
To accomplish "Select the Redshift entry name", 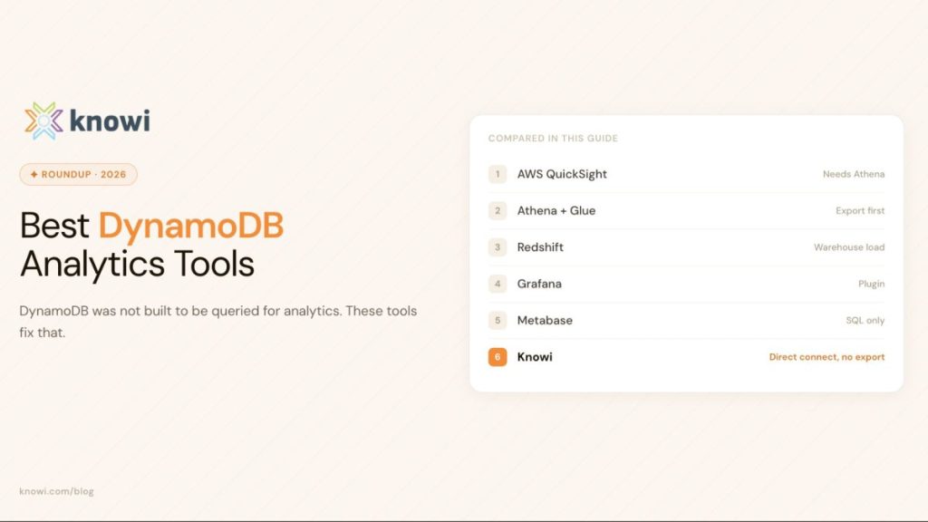I will 540,247.
